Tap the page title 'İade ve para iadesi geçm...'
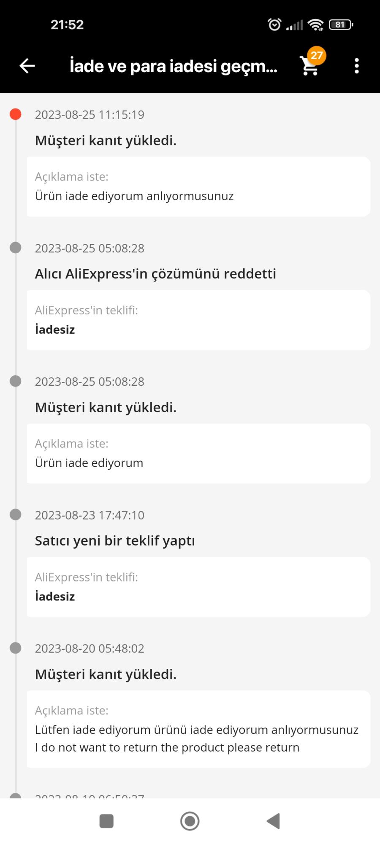The height and width of the screenshot is (844, 380). 173,66
